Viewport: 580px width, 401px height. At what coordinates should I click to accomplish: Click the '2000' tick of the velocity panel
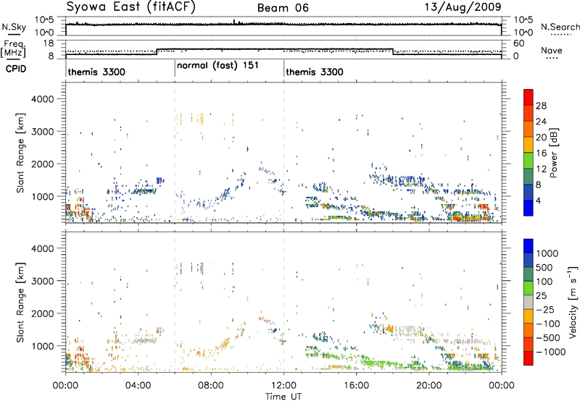coord(42,313)
